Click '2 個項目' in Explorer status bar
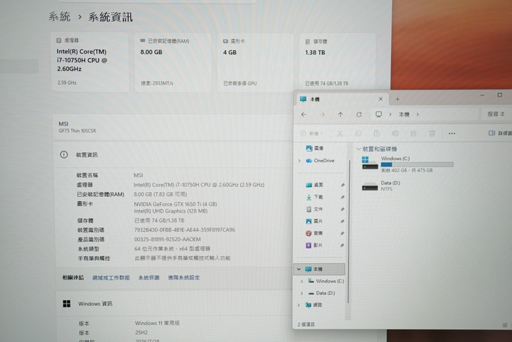 (306, 324)
